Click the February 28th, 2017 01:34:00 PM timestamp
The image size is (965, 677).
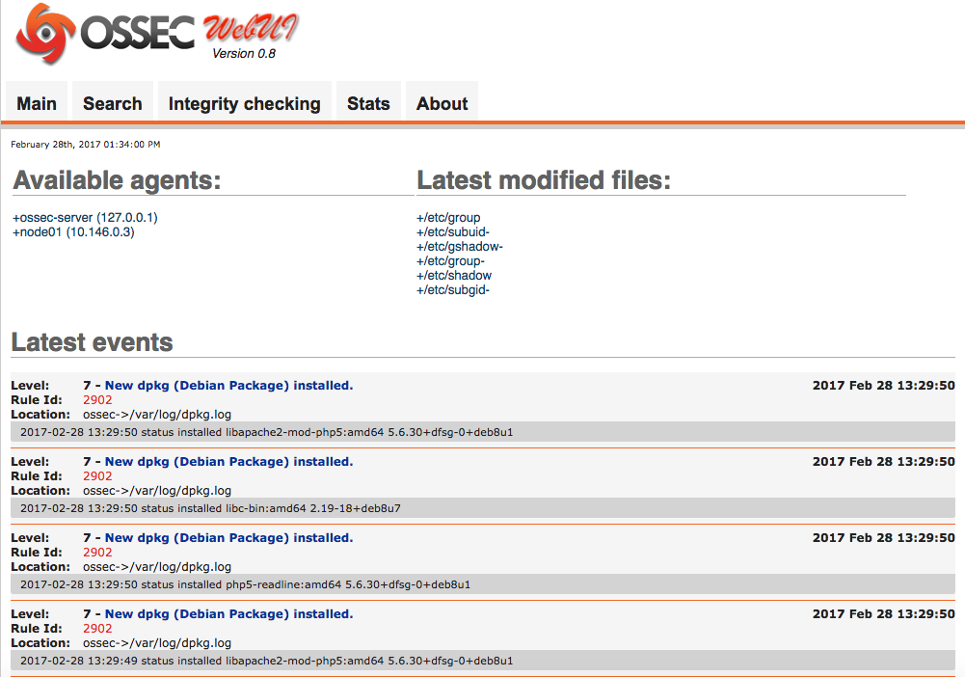[x=86, y=144]
